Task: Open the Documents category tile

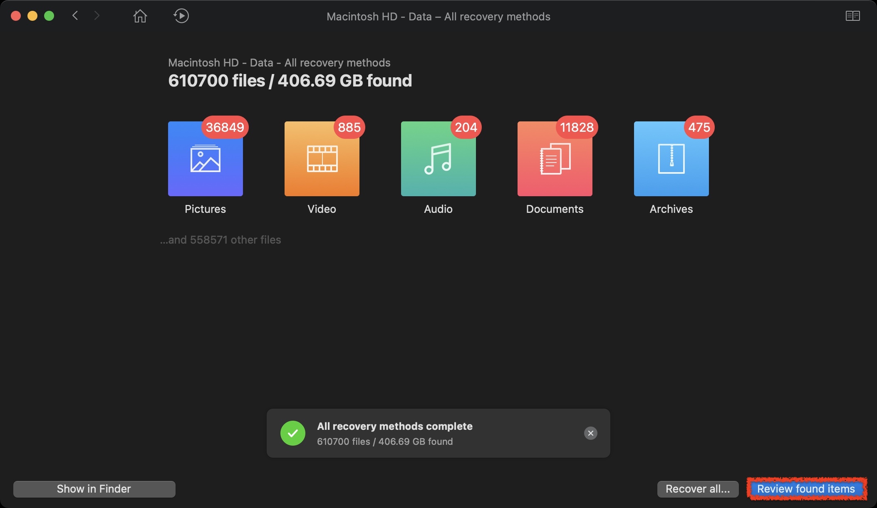Action: coord(555,159)
